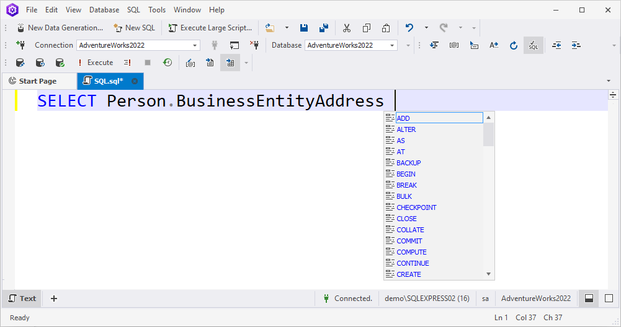Toggle the SQL check syntax button
The width and height of the screenshot is (621, 327).
click(534, 45)
